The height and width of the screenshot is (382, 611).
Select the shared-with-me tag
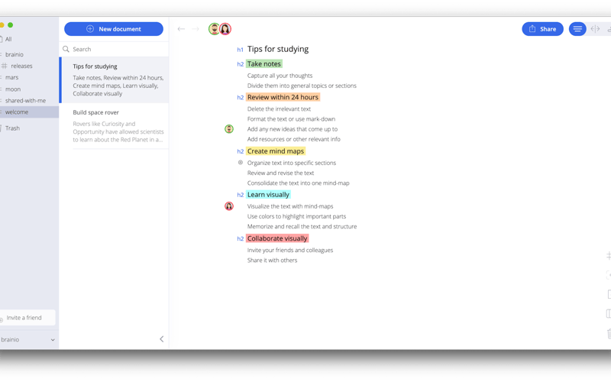[x=25, y=101]
